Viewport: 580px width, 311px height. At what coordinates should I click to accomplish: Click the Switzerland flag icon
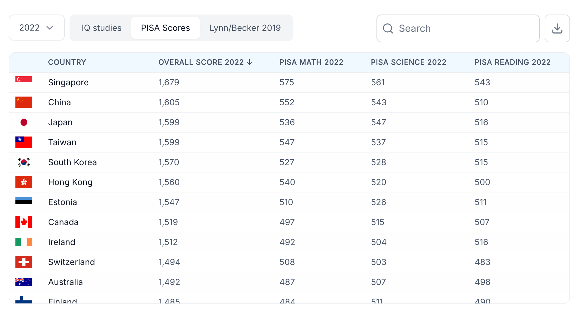[x=24, y=262]
